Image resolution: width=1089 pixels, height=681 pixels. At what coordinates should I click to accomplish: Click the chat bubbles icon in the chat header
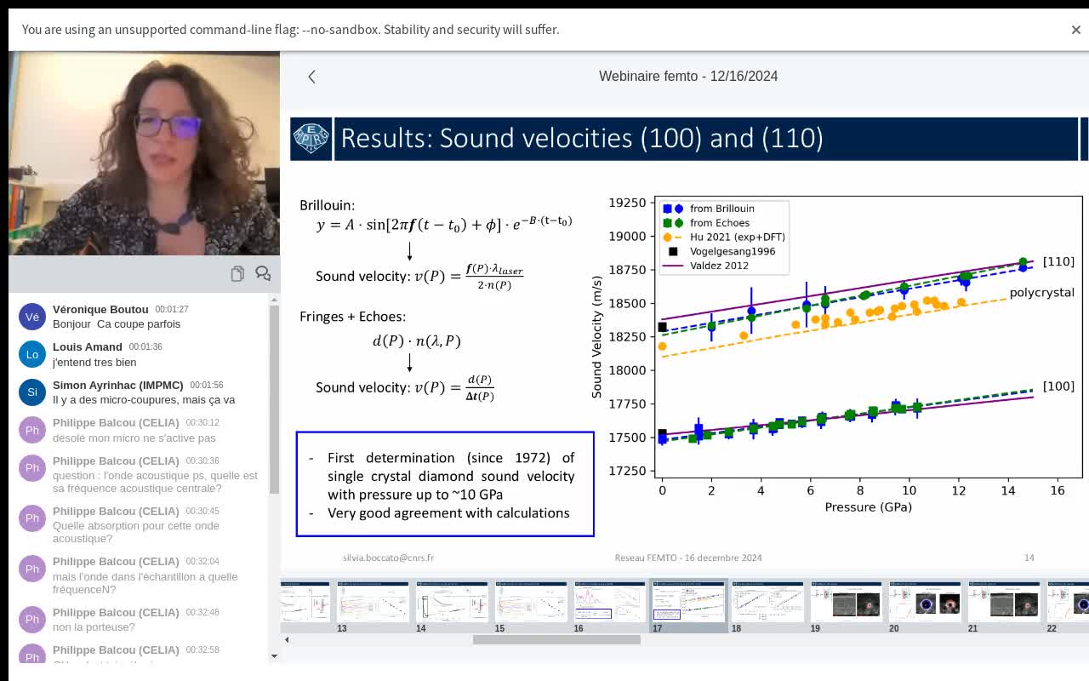pos(263,273)
